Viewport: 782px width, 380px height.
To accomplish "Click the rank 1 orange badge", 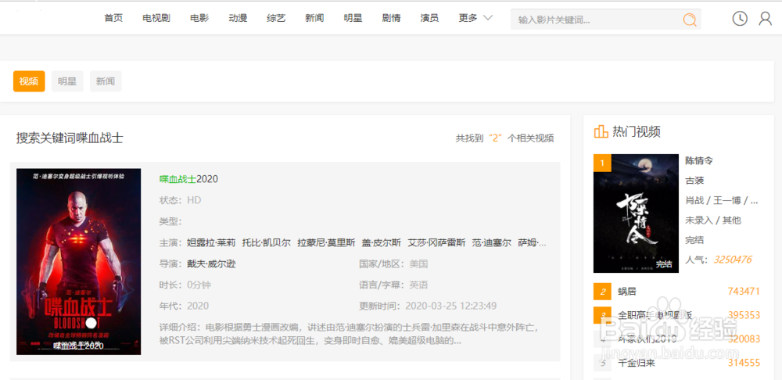I will pos(602,163).
